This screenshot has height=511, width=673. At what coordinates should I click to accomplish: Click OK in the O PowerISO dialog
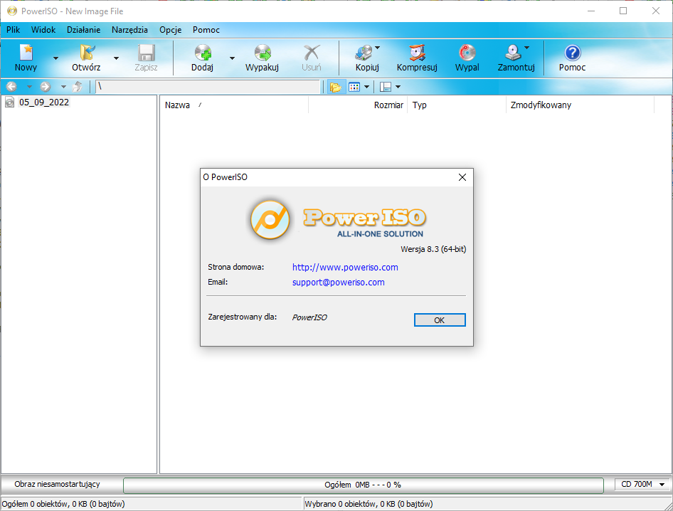click(440, 320)
